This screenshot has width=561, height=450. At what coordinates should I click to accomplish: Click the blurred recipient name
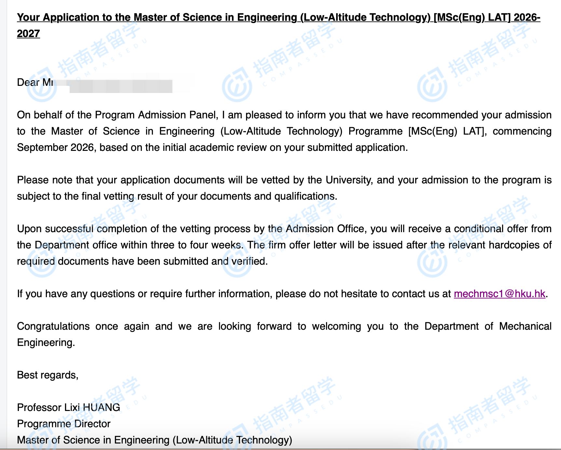point(120,86)
